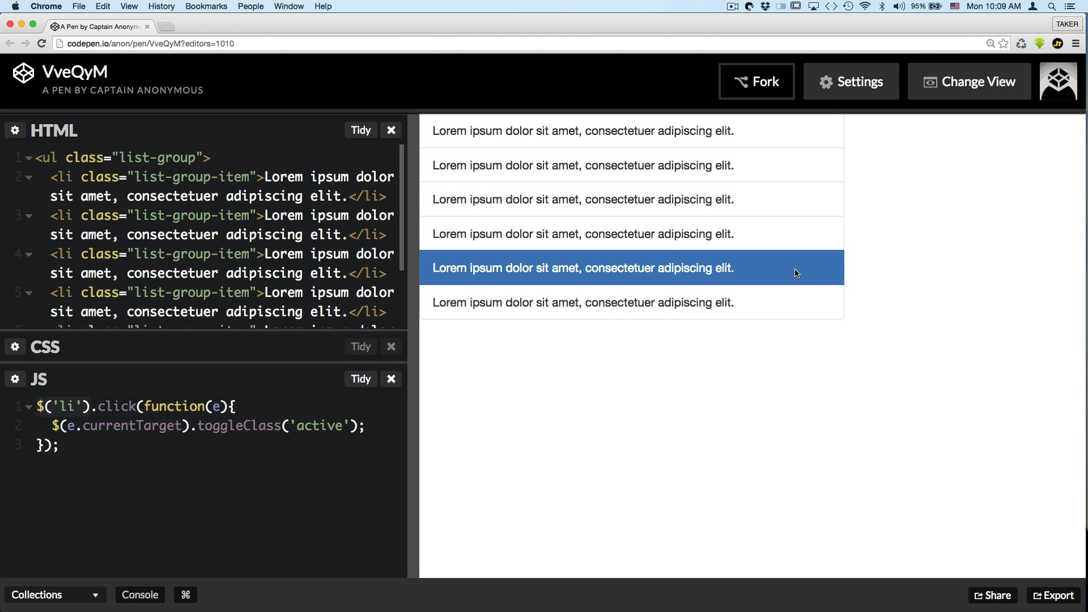Open the Bookmarks menu

206,6
